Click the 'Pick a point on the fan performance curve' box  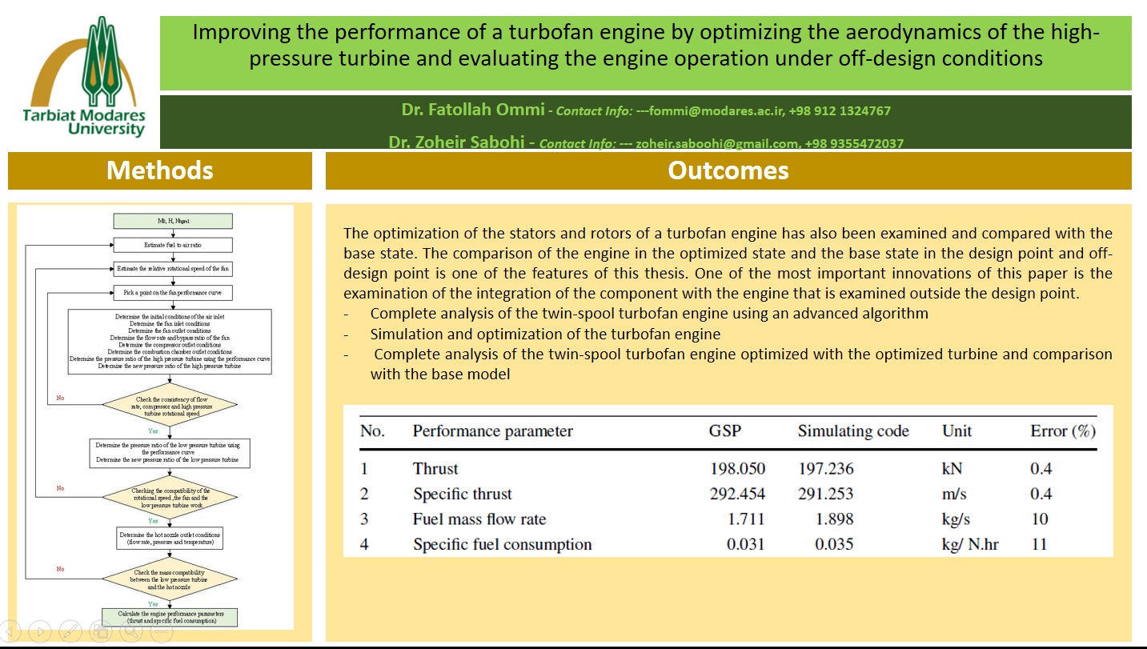pyautogui.click(x=173, y=294)
